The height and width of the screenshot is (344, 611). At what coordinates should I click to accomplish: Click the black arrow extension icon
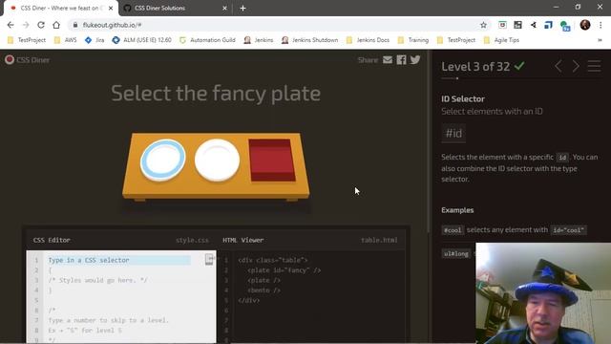534,25
